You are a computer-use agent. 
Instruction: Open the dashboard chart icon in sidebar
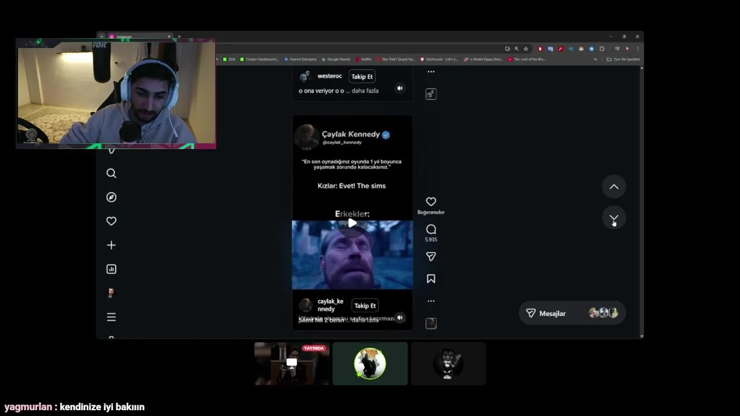click(x=112, y=269)
